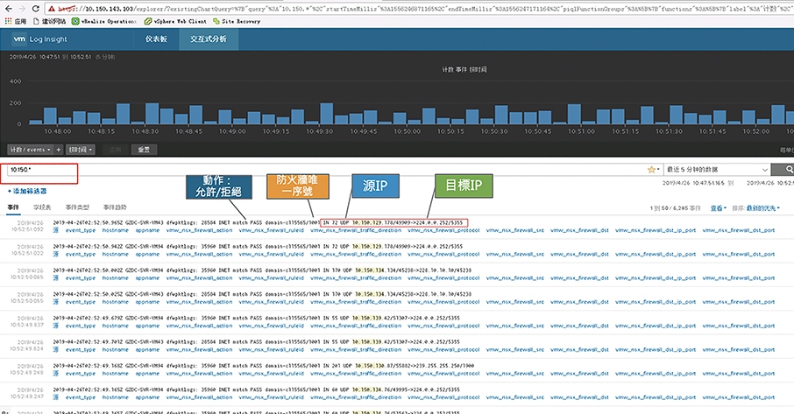Click the 源 source icon for event 10:52:49.248
Image resolution: width=794 pixels, height=414 pixels.
56,373
